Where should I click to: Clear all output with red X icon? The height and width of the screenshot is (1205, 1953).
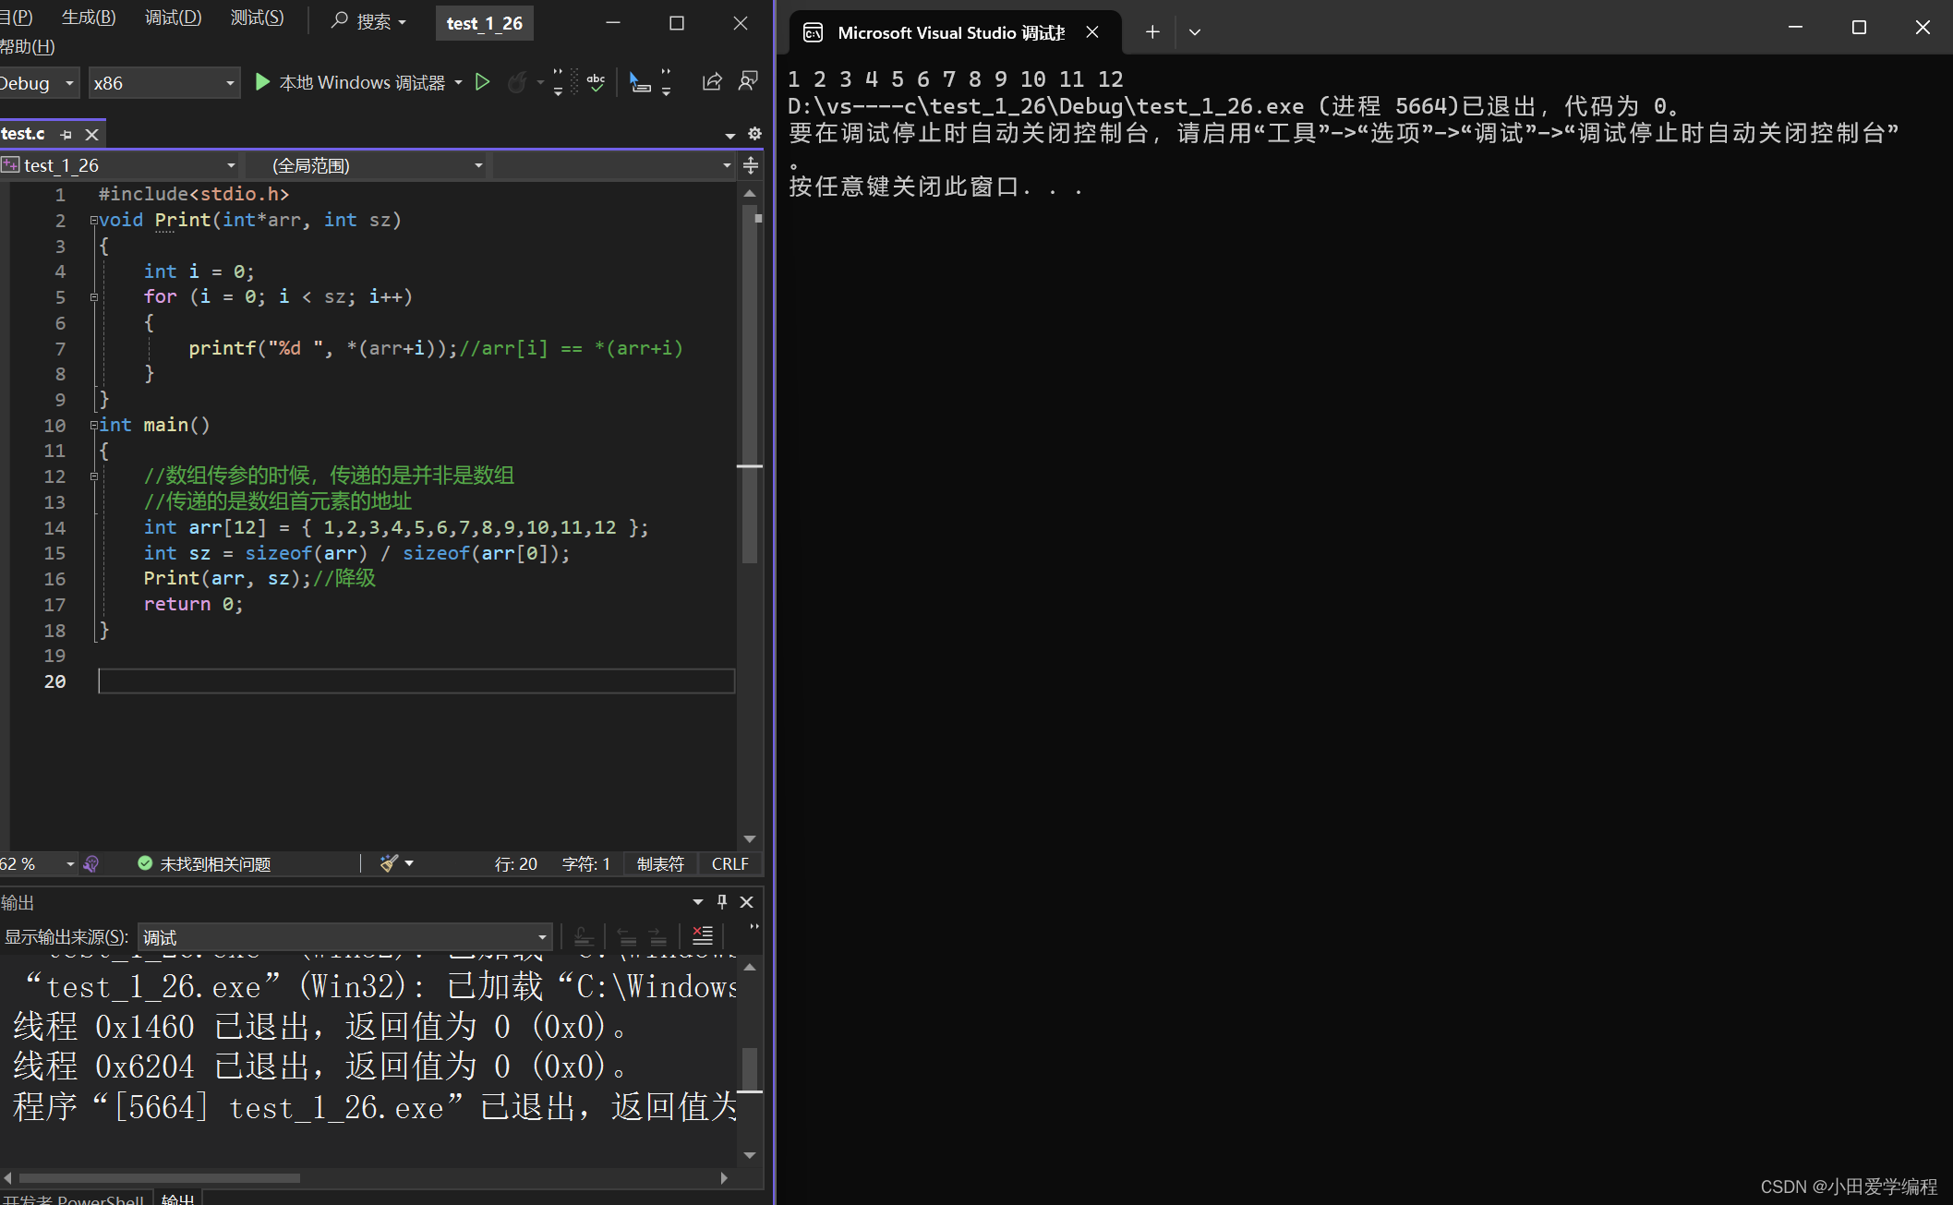click(x=703, y=936)
